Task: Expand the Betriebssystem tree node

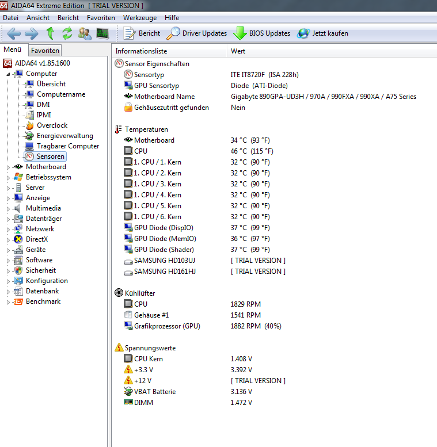Action: (x=8, y=178)
